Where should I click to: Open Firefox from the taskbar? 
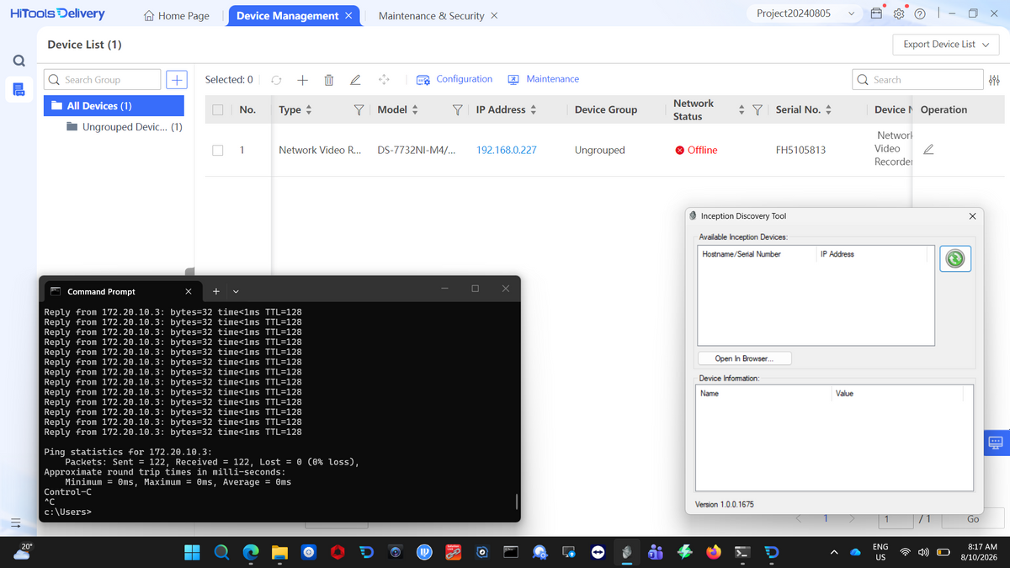(x=714, y=552)
